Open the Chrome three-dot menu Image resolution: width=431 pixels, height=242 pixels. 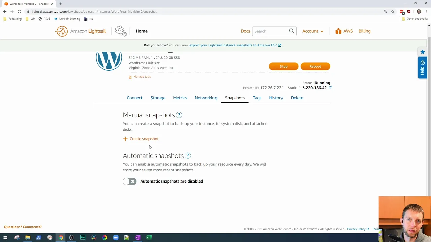click(426, 12)
